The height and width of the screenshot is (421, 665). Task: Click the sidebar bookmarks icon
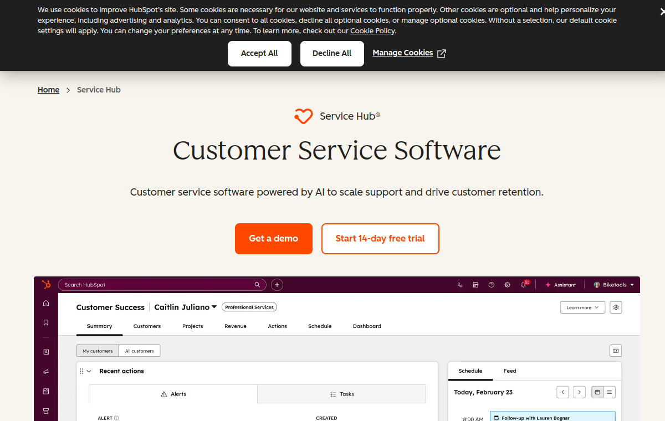click(46, 322)
